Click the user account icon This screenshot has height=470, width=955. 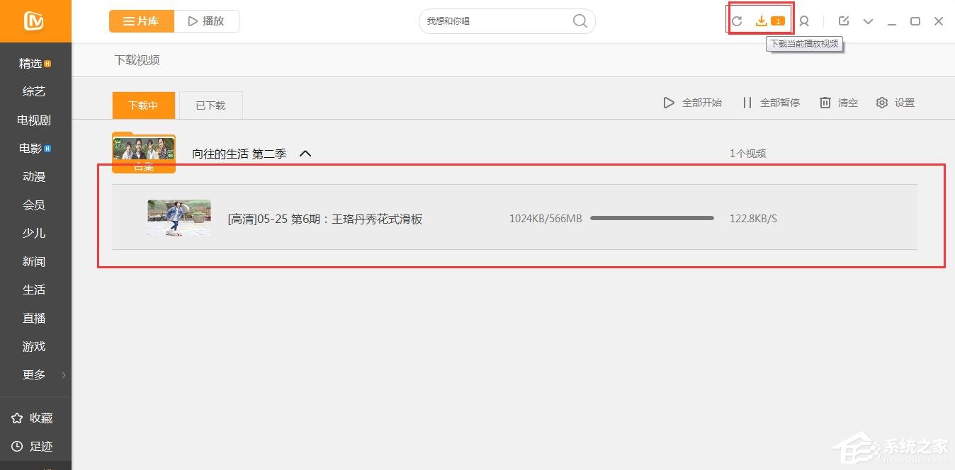click(804, 21)
